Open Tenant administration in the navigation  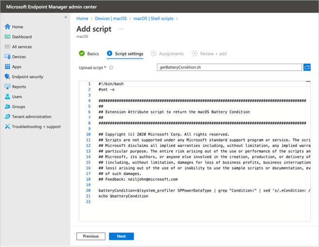tap(32, 116)
